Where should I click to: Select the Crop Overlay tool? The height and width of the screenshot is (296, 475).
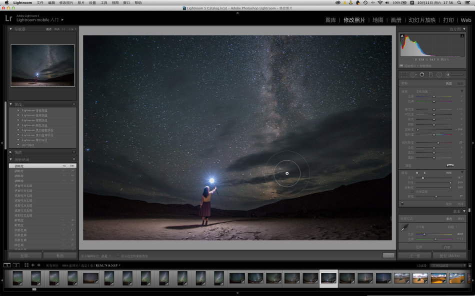(404, 74)
